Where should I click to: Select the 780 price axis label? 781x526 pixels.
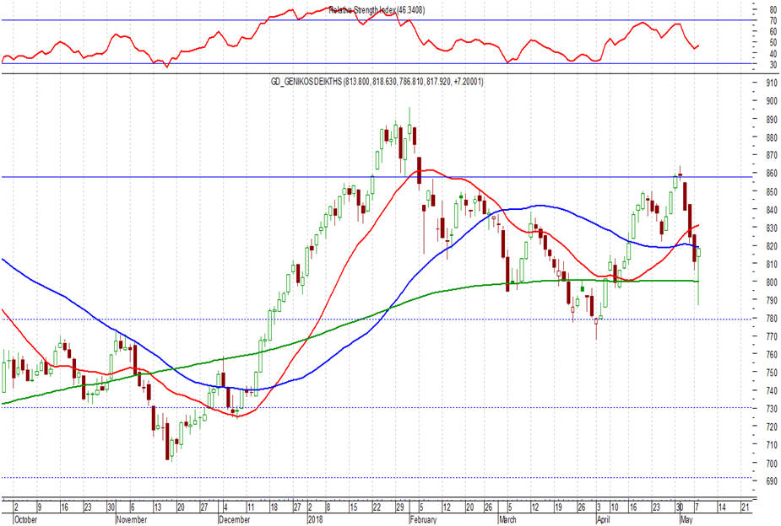773,318
